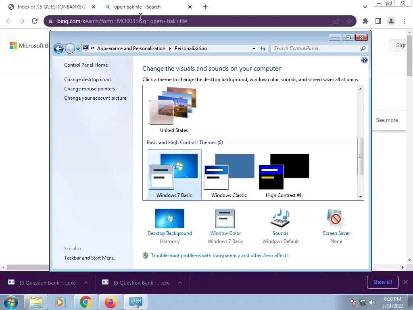Open Chrome extensions puzzle icon
Image resolution: width=413 pixels, height=310 pixels.
coord(365,21)
